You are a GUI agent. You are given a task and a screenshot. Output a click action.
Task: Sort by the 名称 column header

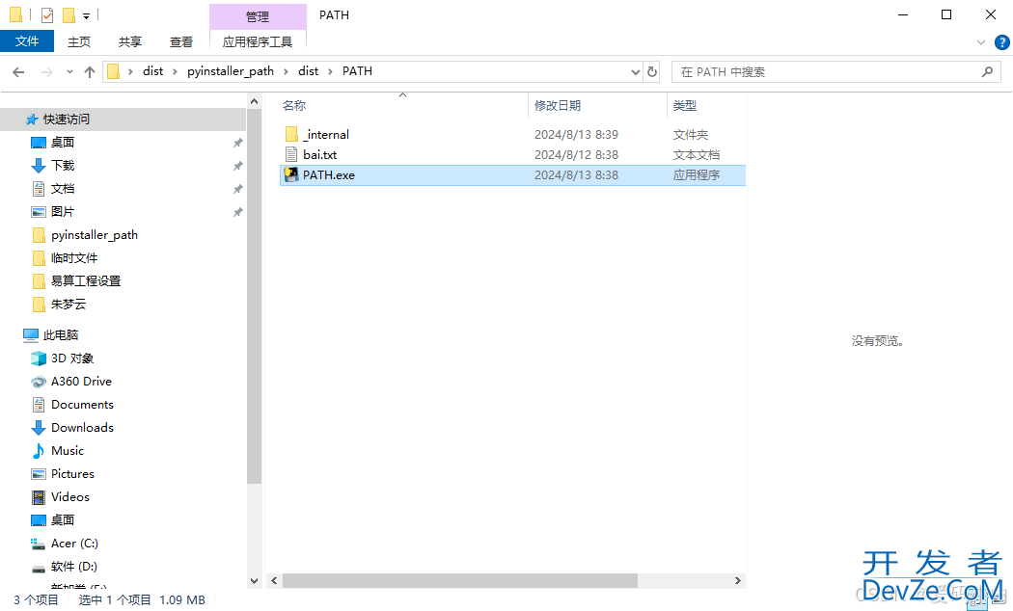[x=294, y=106]
